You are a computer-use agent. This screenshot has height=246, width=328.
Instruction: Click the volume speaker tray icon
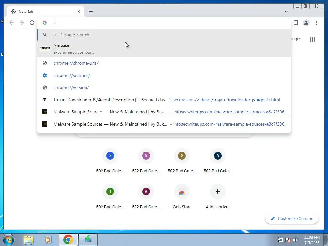click(x=295, y=240)
